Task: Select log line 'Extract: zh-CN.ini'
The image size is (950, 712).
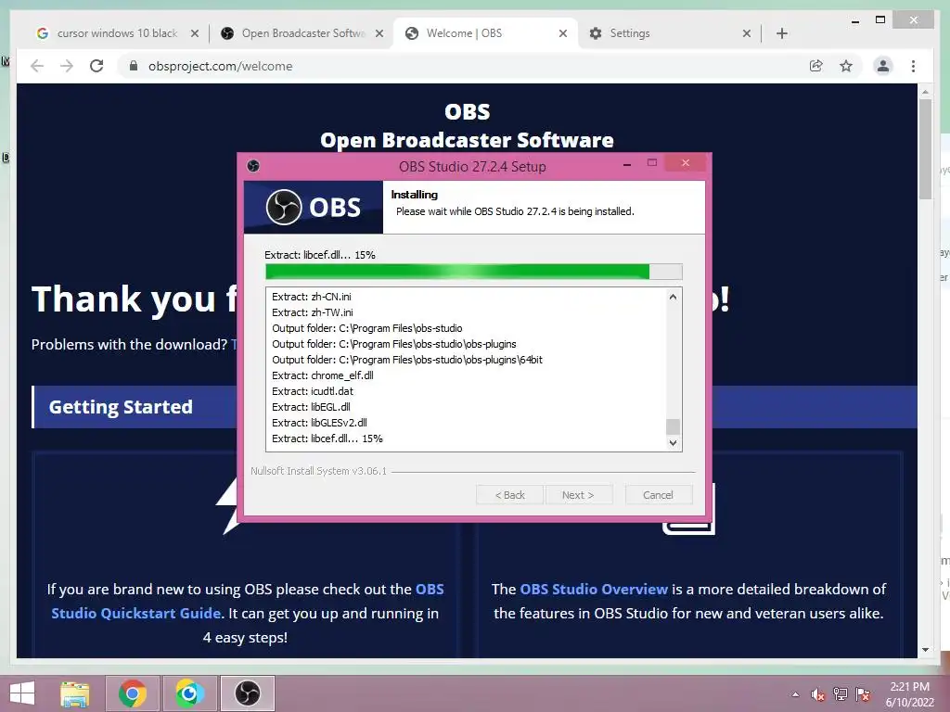Action: pyautogui.click(x=312, y=297)
